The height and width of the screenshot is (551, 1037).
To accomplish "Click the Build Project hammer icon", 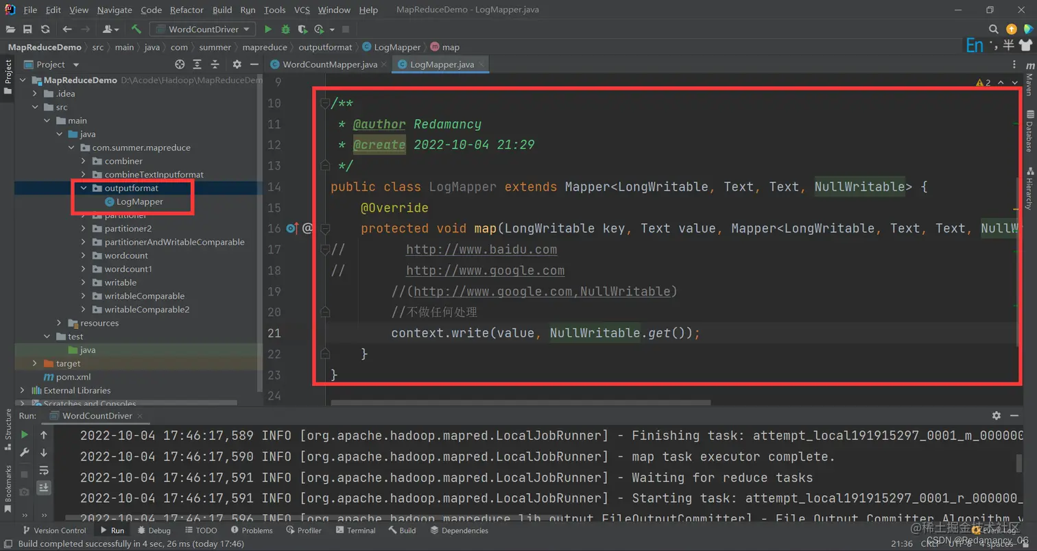I will 136,29.
